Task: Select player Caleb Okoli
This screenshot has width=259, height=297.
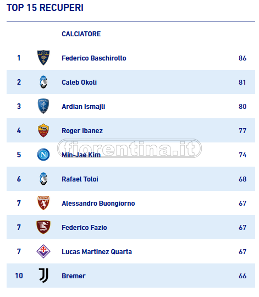Action: 79,82
